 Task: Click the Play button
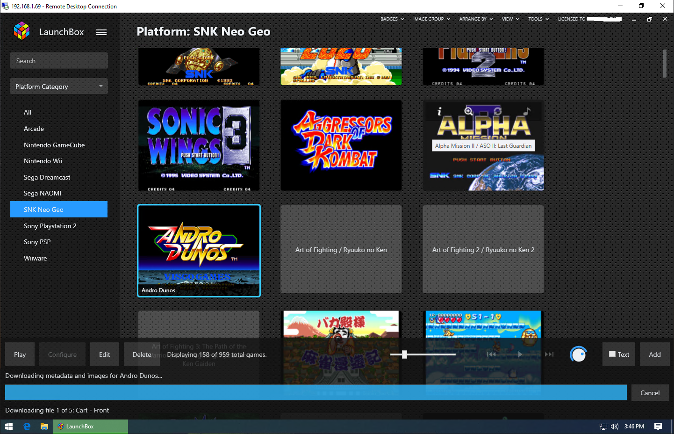20,354
